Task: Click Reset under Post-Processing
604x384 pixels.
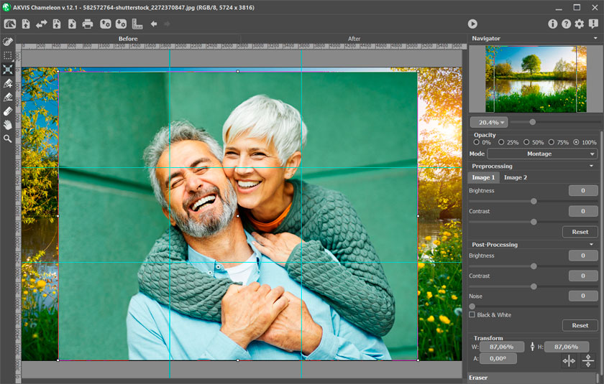Action: point(580,325)
